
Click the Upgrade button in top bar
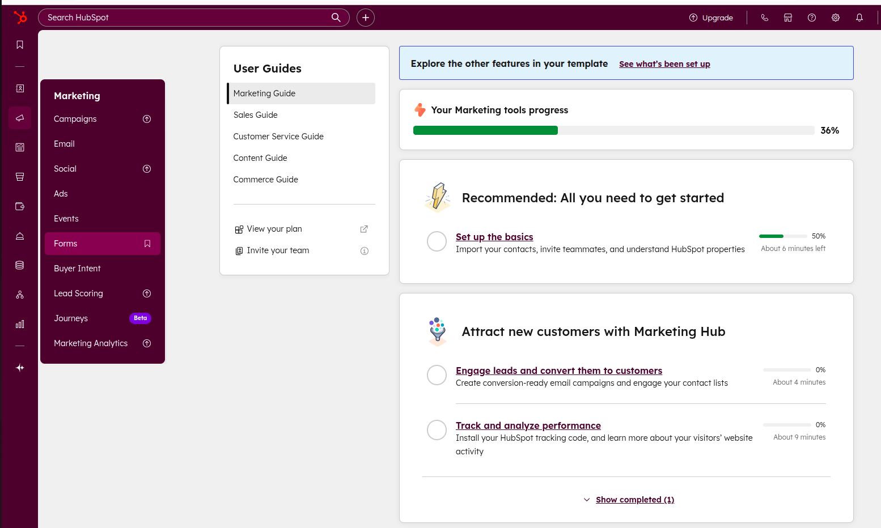pyautogui.click(x=711, y=18)
